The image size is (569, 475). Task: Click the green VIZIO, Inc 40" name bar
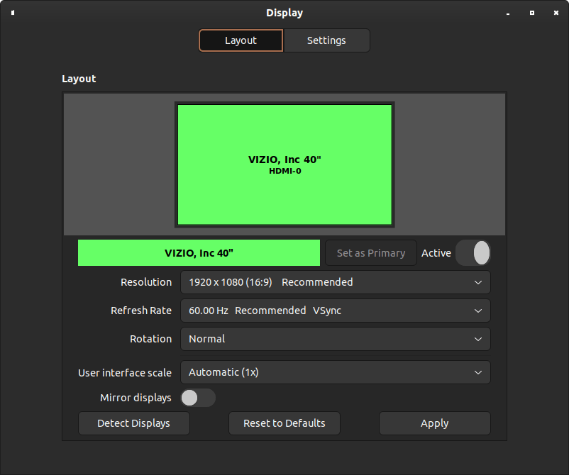[199, 253]
